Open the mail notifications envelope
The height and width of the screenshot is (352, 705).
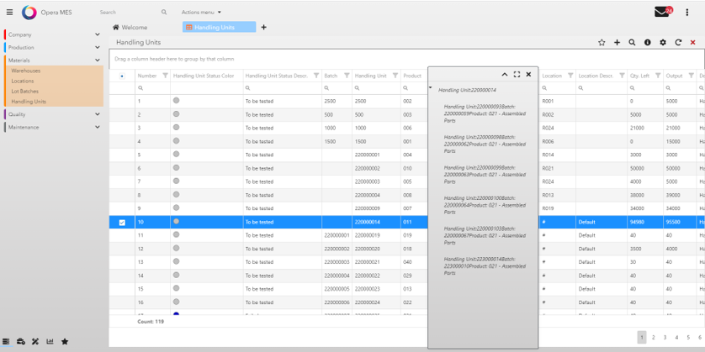pos(662,12)
